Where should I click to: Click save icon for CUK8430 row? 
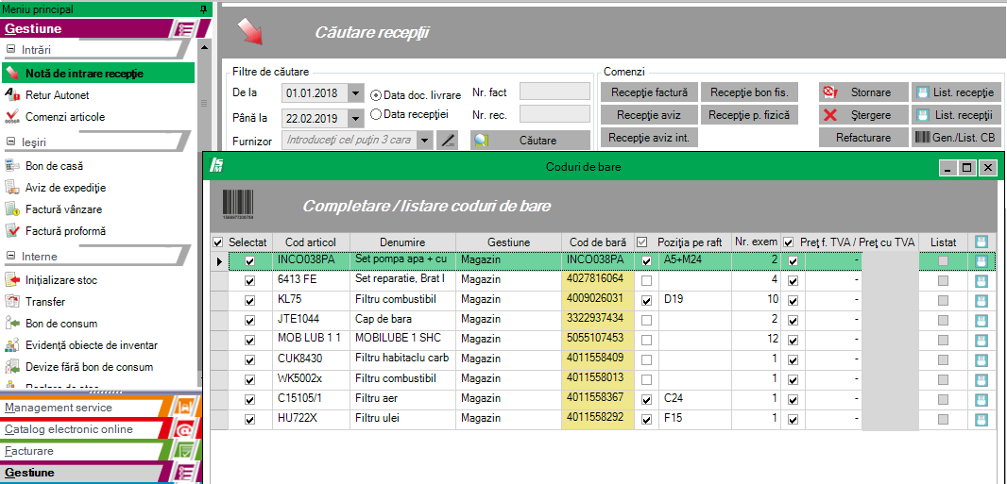tap(981, 359)
